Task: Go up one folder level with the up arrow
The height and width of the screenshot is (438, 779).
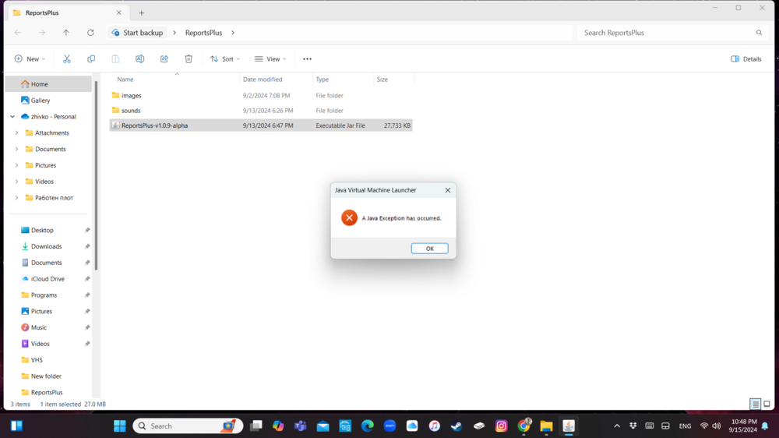Action: click(66, 32)
